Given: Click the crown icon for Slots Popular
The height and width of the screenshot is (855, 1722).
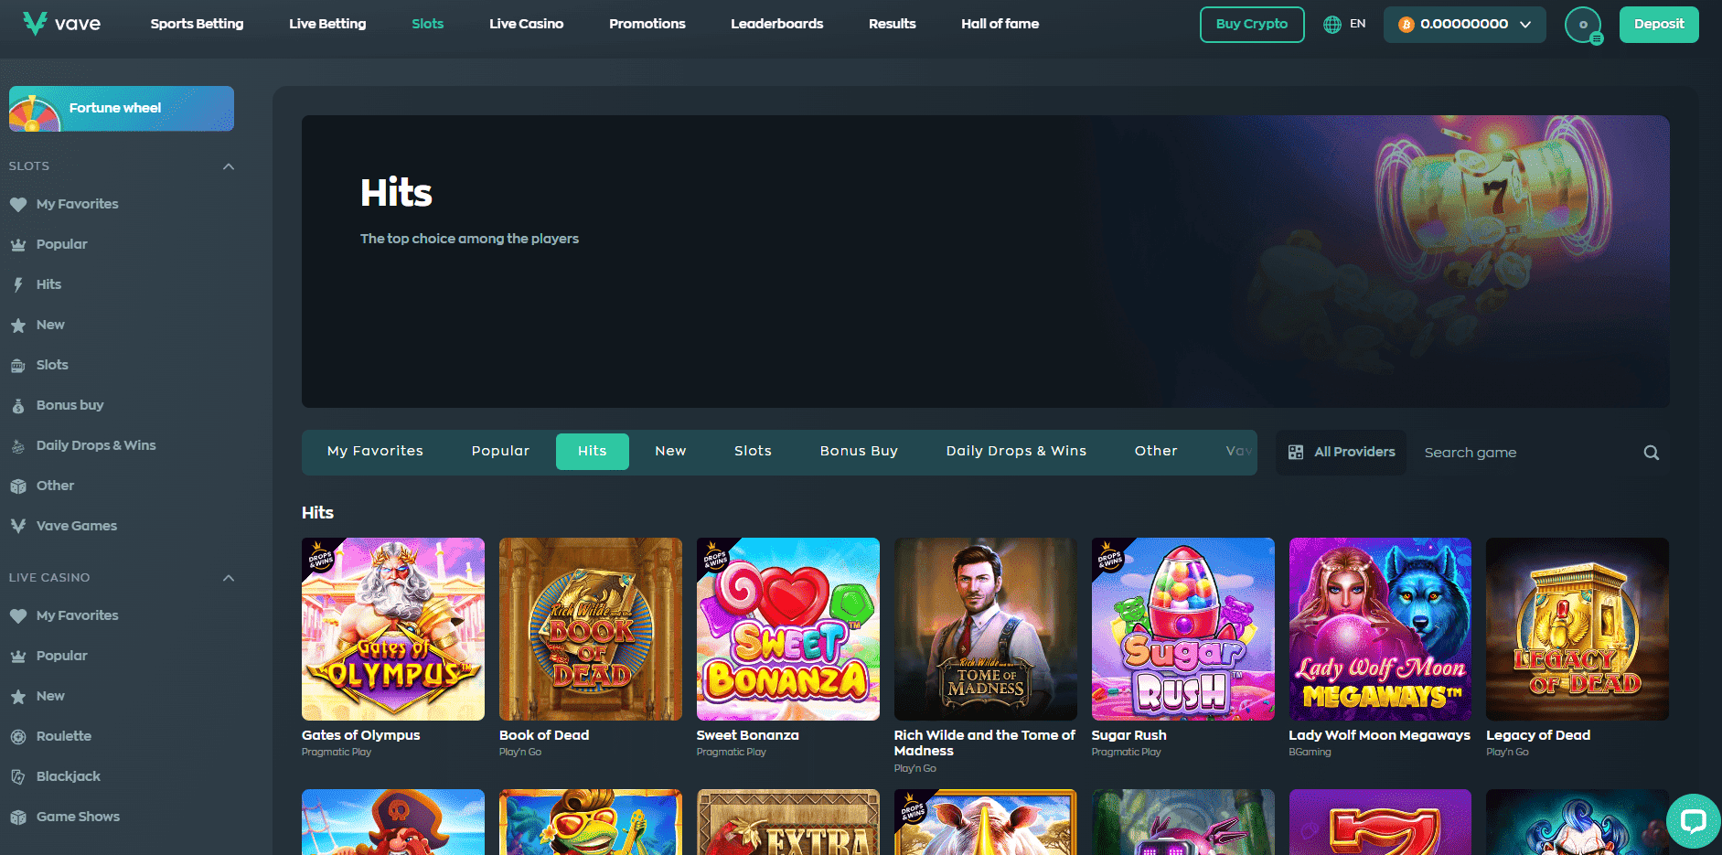Looking at the screenshot, I should point(18,245).
